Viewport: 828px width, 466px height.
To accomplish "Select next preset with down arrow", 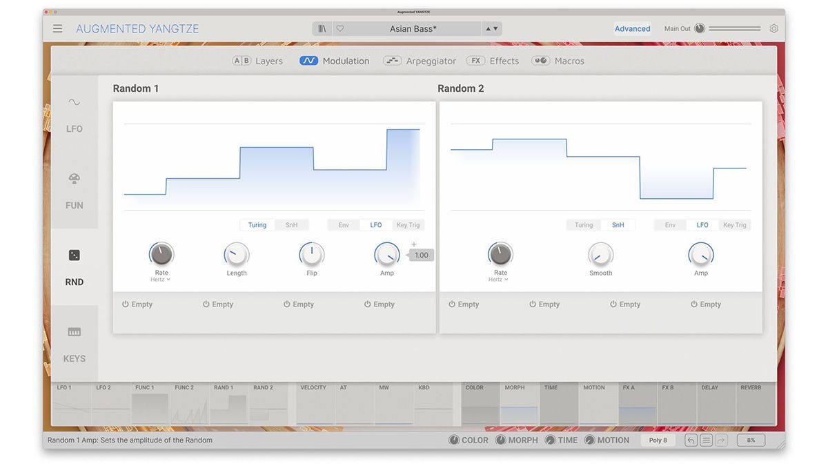I will [495, 29].
